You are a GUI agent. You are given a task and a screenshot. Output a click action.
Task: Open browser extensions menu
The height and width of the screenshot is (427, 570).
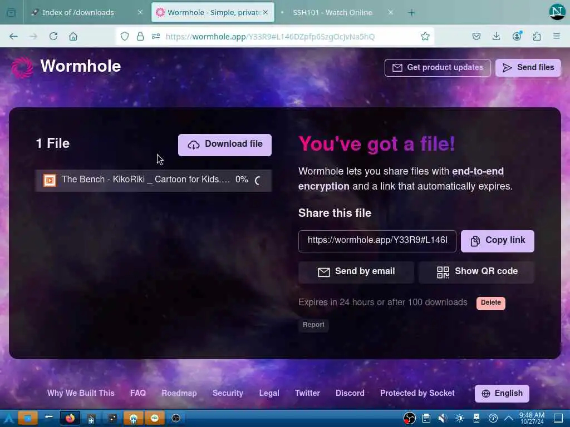click(537, 36)
